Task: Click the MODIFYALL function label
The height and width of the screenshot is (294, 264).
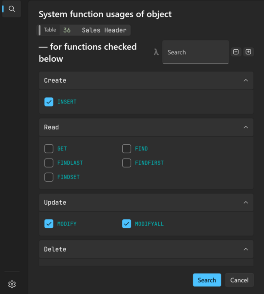Action: pos(149,224)
